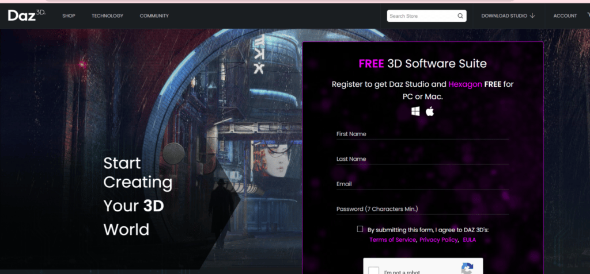Click the Password input field

point(422,209)
